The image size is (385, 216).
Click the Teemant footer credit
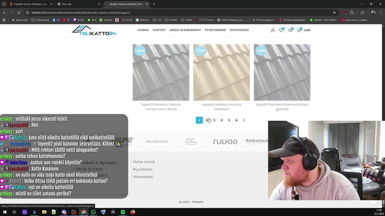coord(198,202)
